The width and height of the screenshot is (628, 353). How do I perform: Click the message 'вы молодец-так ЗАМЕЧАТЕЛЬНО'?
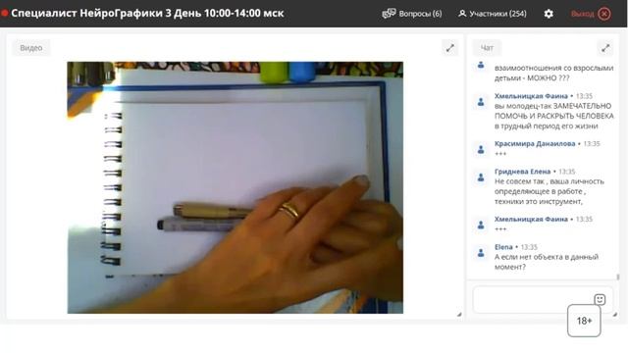(553, 116)
